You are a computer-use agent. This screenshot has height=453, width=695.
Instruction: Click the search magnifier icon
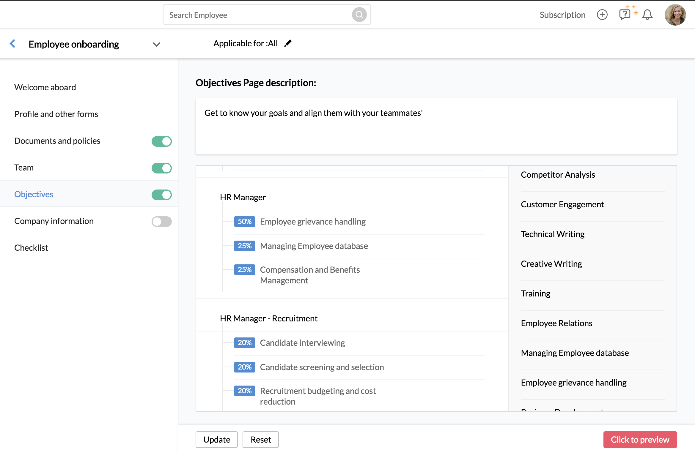point(359,15)
